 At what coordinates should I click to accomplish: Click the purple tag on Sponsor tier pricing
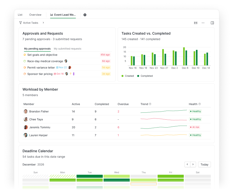click(74, 74)
